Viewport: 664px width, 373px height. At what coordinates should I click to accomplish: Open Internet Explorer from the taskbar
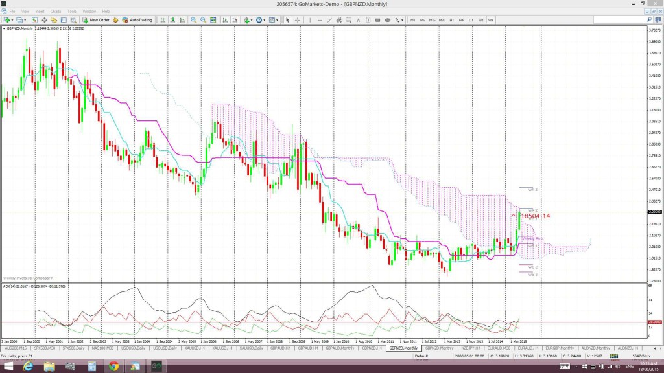click(28, 367)
